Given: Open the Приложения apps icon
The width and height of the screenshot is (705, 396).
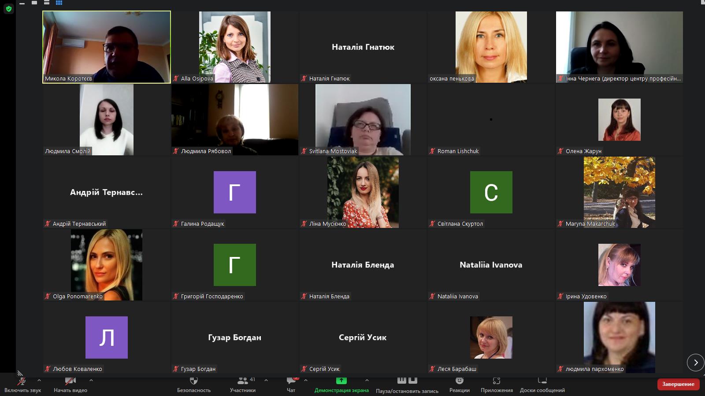Looking at the screenshot, I should 497,381.
